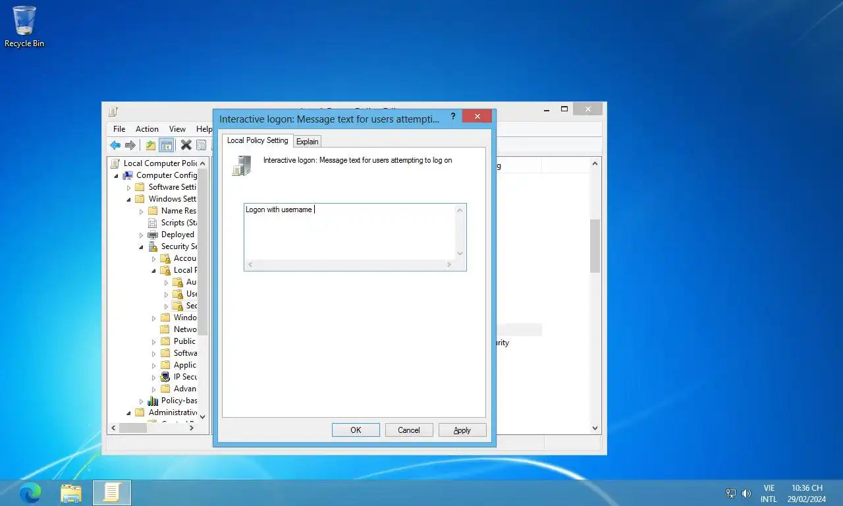Click the right pane scroll down arrow
This screenshot has height=506, width=843.
click(x=595, y=428)
